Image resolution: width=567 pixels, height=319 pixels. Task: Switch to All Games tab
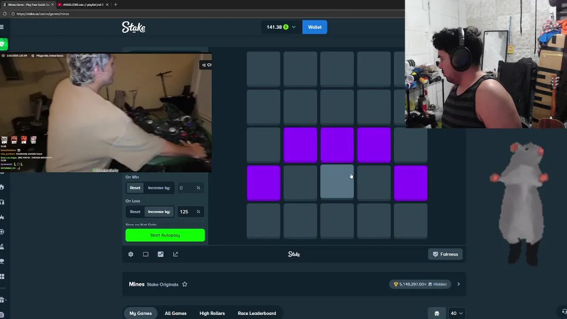175,313
